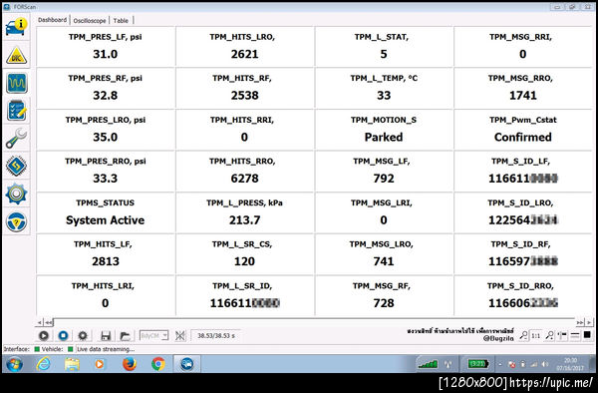Open the DTC trouble codes section
The height and width of the screenshot is (393, 598).
16,55
